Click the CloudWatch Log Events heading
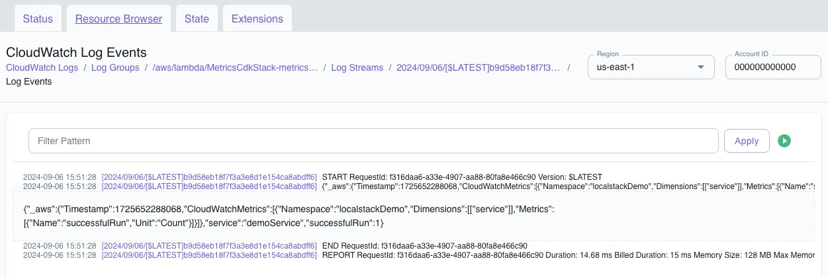Viewport: 828px width, 277px height. click(76, 52)
